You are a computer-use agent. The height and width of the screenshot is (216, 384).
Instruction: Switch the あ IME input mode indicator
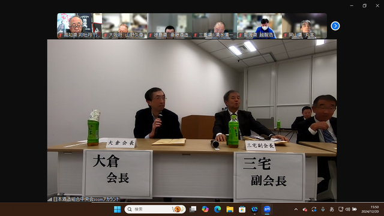point(332,209)
